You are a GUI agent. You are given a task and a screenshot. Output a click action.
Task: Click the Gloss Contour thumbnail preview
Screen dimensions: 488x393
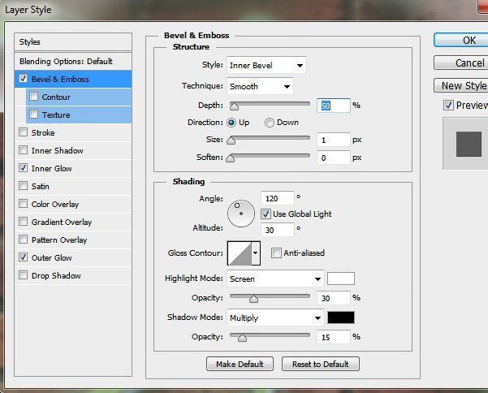click(240, 253)
